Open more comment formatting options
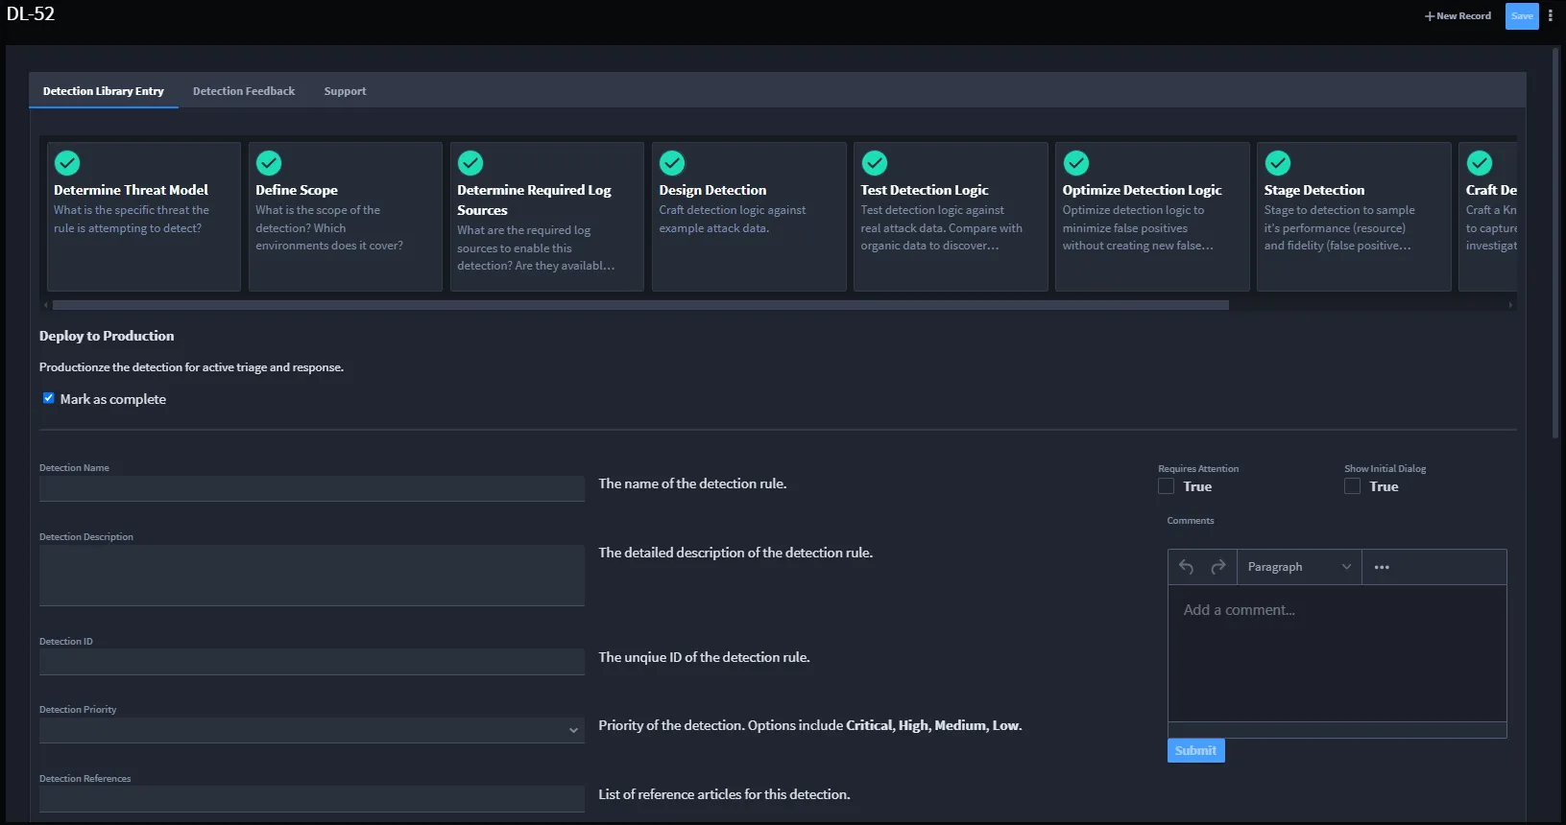 [x=1382, y=567]
